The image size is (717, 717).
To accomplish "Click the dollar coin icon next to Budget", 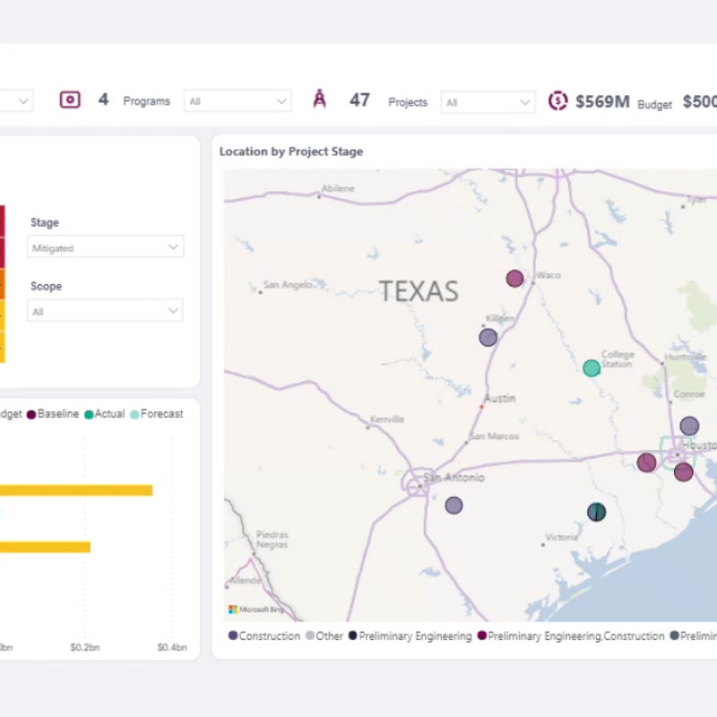I will click(x=558, y=101).
